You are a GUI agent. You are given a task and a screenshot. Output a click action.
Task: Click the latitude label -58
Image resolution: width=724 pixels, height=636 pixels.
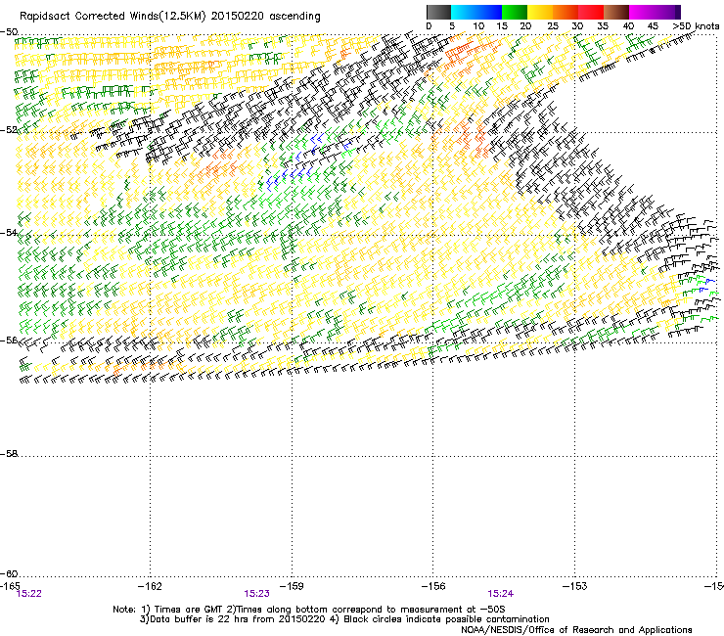9,454
